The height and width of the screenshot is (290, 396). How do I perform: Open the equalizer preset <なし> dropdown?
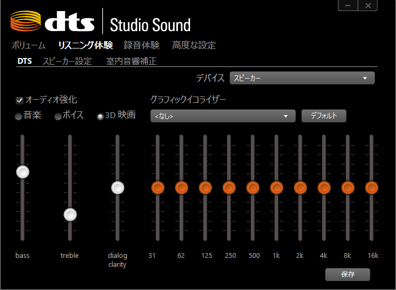point(223,116)
